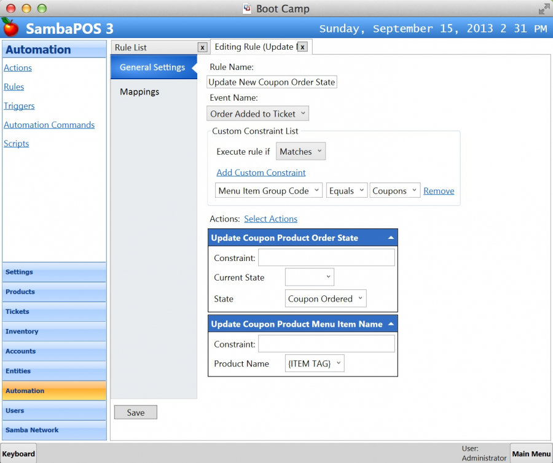Click the SambaPOS apple logo icon
This screenshot has width=553, height=463.
click(x=10, y=28)
